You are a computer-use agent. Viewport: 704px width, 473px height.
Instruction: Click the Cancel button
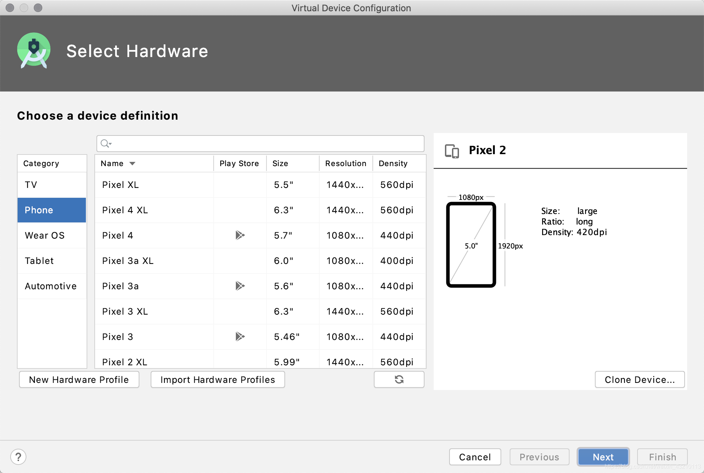point(475,457)
